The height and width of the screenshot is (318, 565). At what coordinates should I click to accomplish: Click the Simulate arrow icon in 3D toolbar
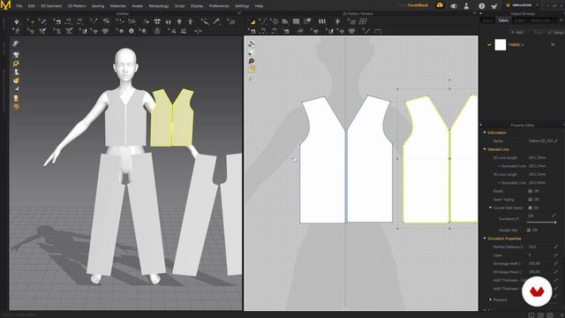[17, 22]
